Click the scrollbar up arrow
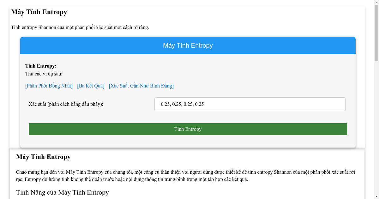The width and height of the screenshot is (379, 199). (376, 3)
